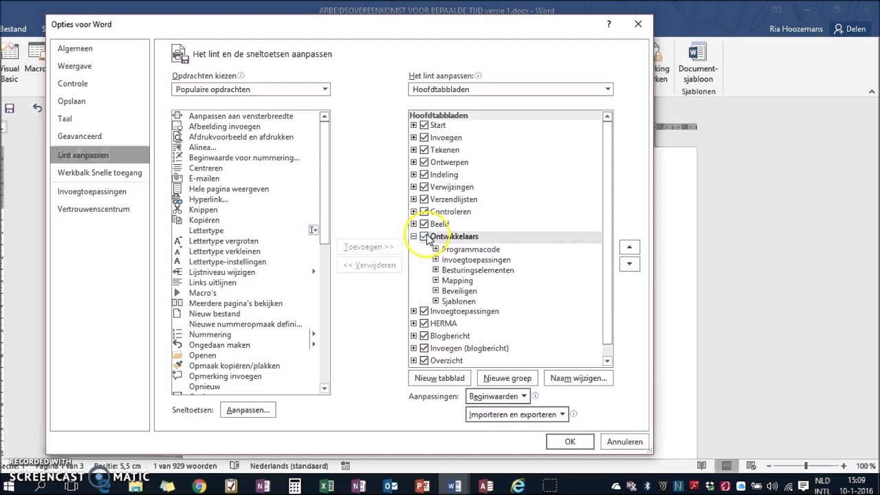Click the Move Up arrow beside tab list

[630, 247]
